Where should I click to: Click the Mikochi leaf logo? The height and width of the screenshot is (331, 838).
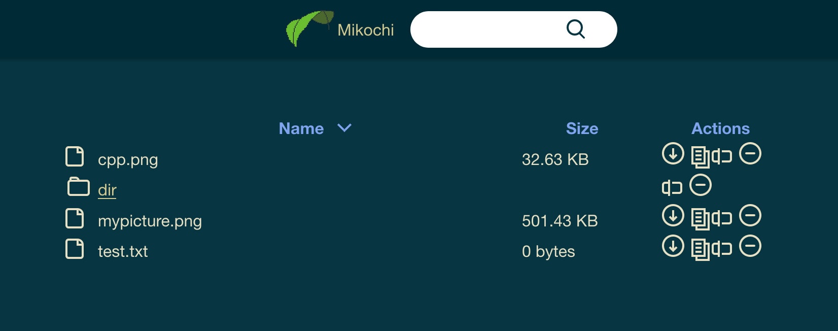pos(309,28)
